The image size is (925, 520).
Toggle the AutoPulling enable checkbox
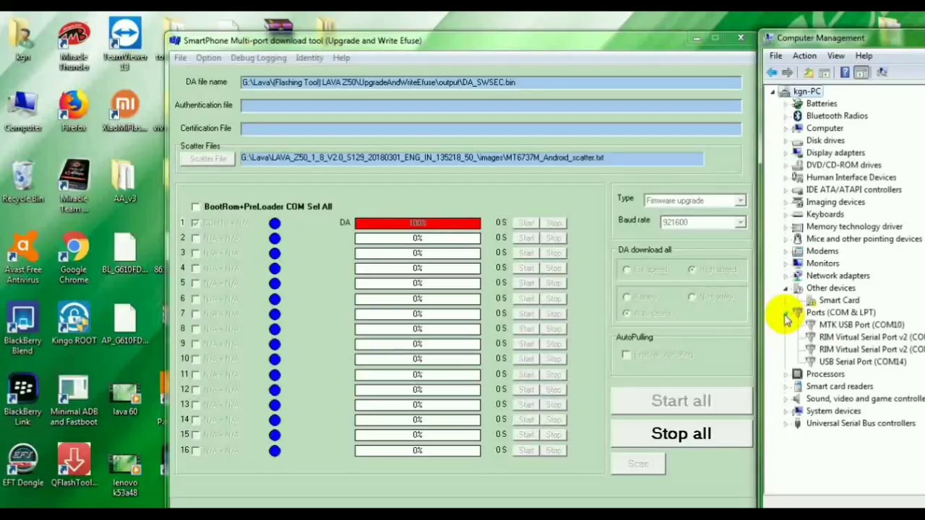click(x=627, y=355)
